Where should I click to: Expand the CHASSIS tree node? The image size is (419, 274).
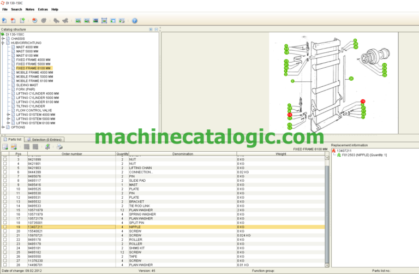[3, 39]
